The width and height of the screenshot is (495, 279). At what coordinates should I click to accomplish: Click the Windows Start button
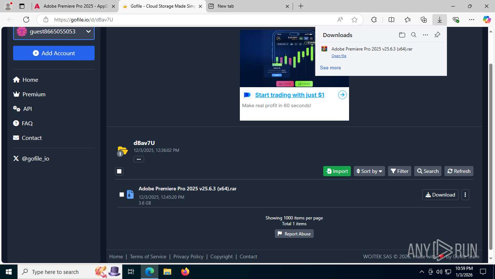click(8, 272)
